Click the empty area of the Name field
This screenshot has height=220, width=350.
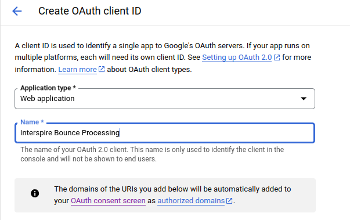(217, 133)
